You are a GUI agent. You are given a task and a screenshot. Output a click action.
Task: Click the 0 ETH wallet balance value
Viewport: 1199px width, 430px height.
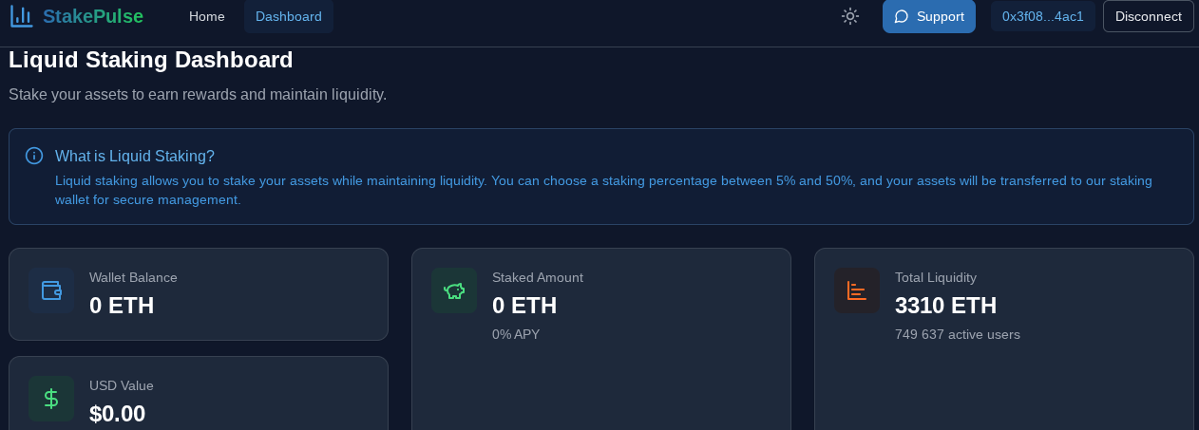pos(122,306)
